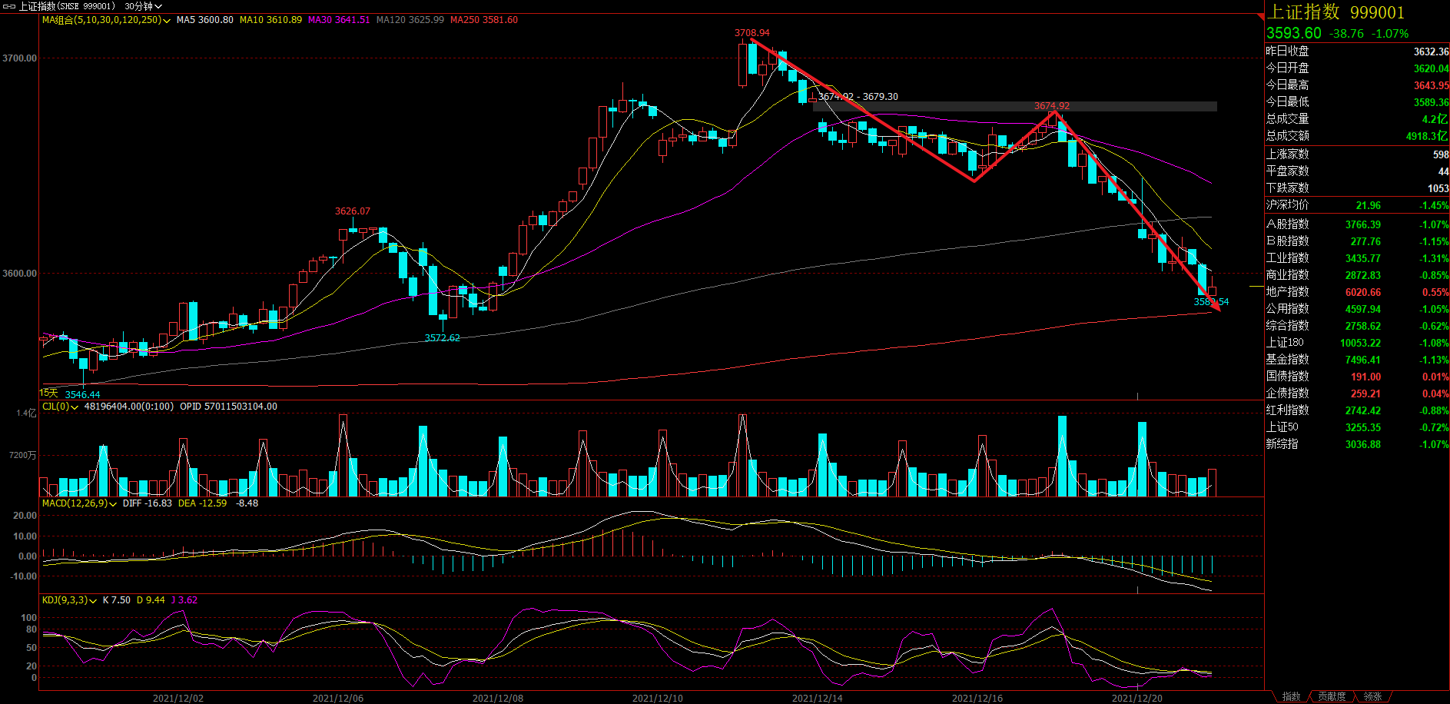Expand the MA组合 indicator dropdown
The width and height of the screenshot is (1450, 704).
(x=167, y=21)
